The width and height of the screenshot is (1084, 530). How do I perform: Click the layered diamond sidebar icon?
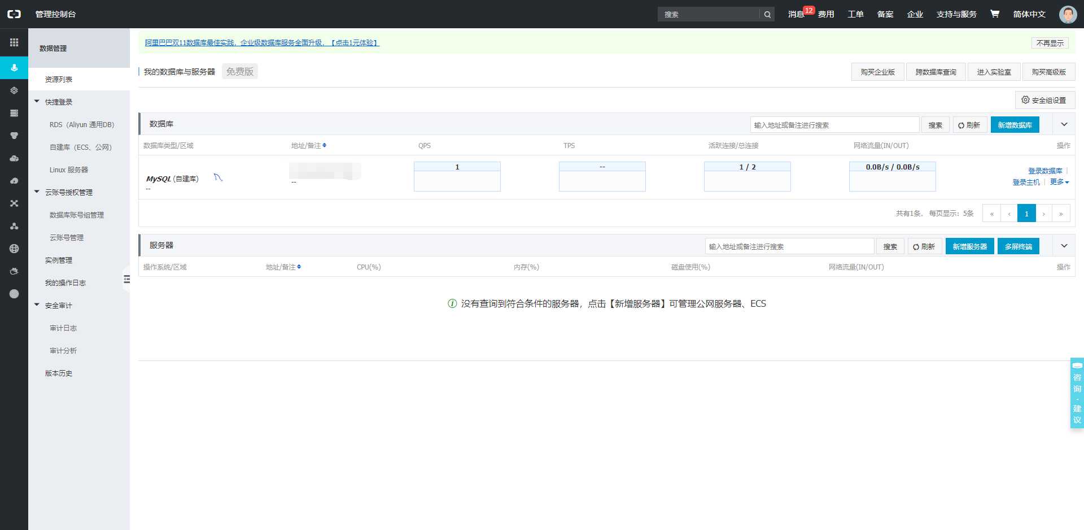(14, 90)
